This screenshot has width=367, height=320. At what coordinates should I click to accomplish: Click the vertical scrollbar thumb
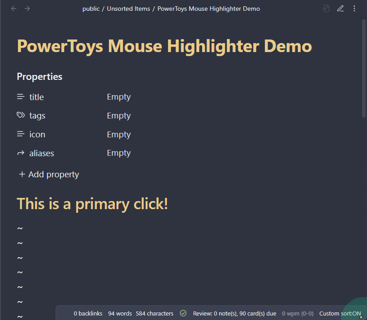(364, 68)
